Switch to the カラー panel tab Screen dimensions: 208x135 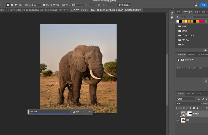(179, 12)
